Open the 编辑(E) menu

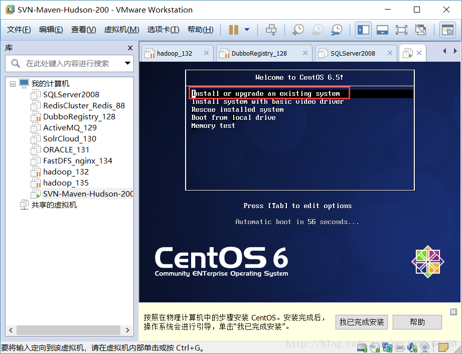click(51, 30)
